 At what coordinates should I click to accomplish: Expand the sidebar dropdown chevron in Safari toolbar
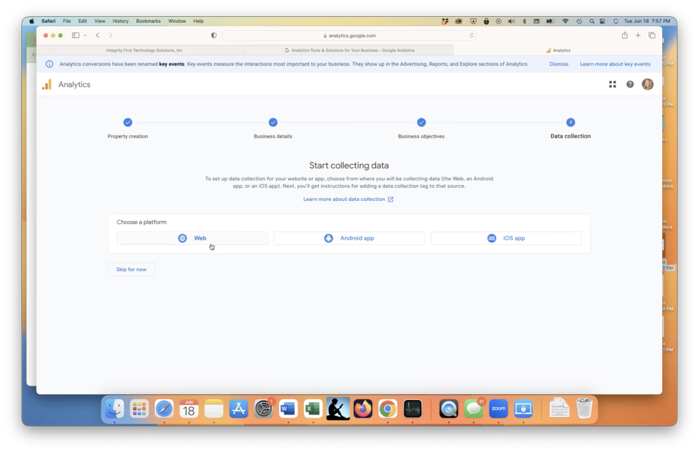86,36
